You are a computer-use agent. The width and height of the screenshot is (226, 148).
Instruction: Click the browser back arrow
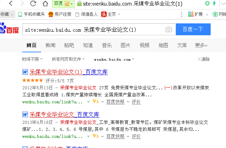click(11, 3)
